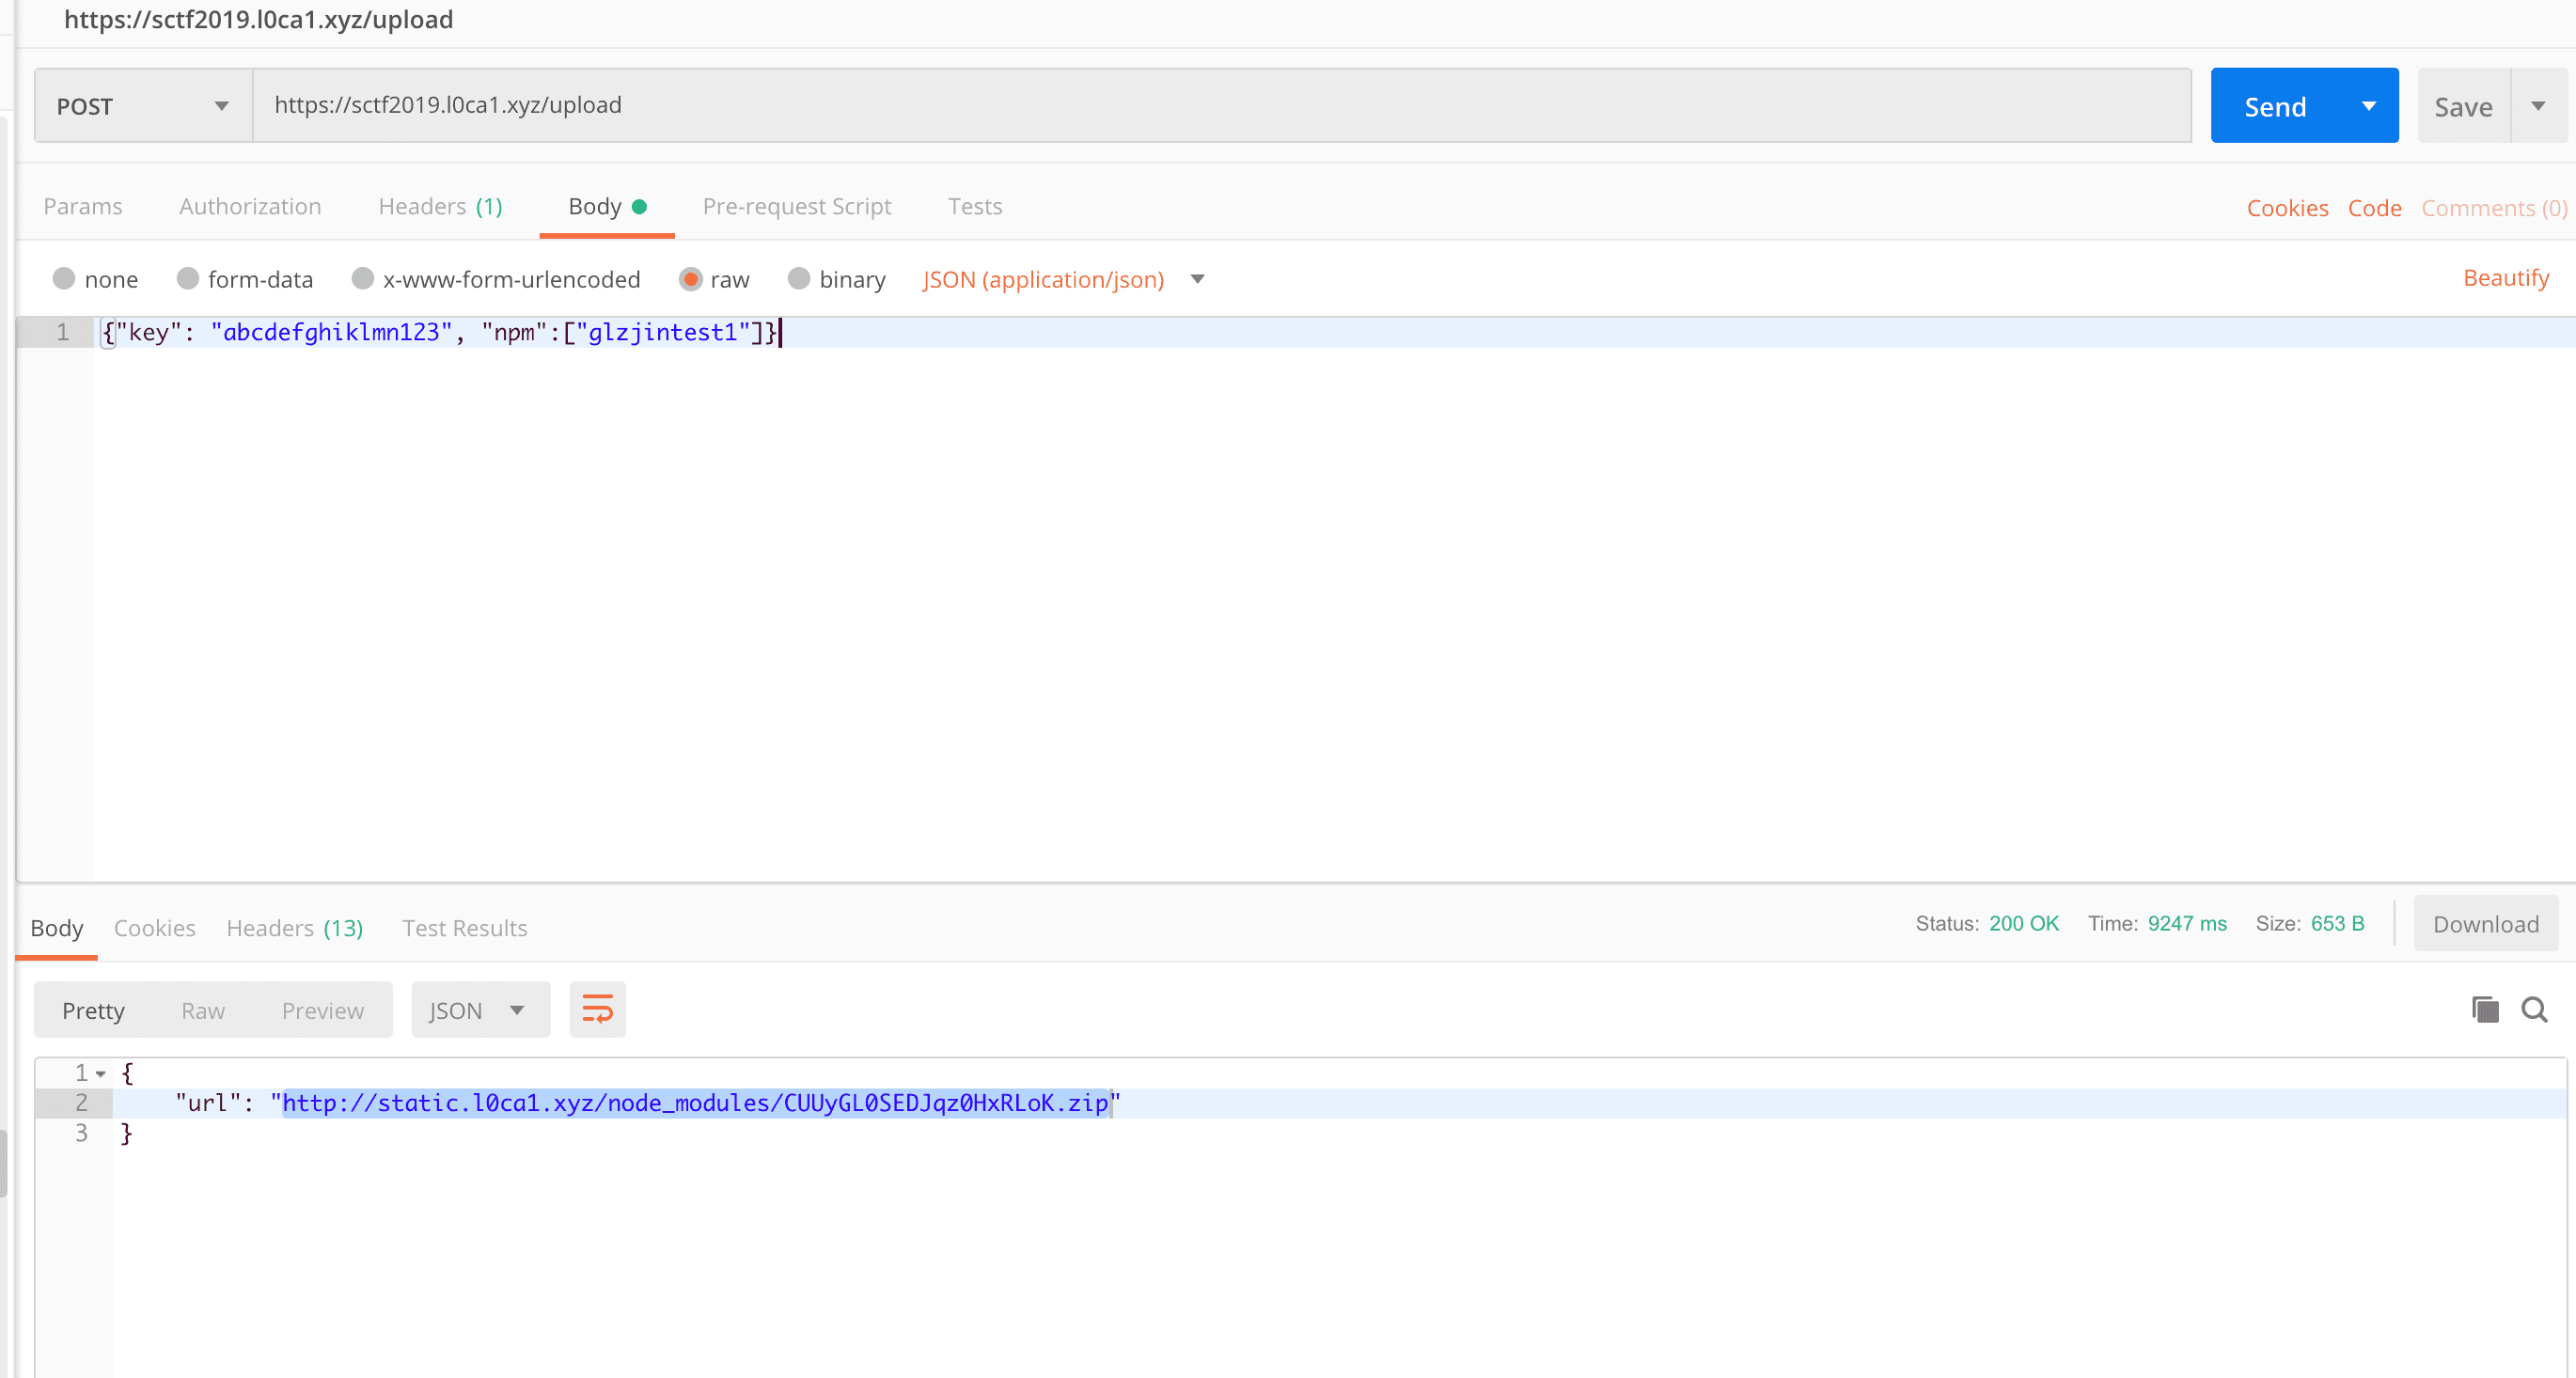Switch to the Pre-request Script tab
Screen dimensions: 2576x1378
797,206
